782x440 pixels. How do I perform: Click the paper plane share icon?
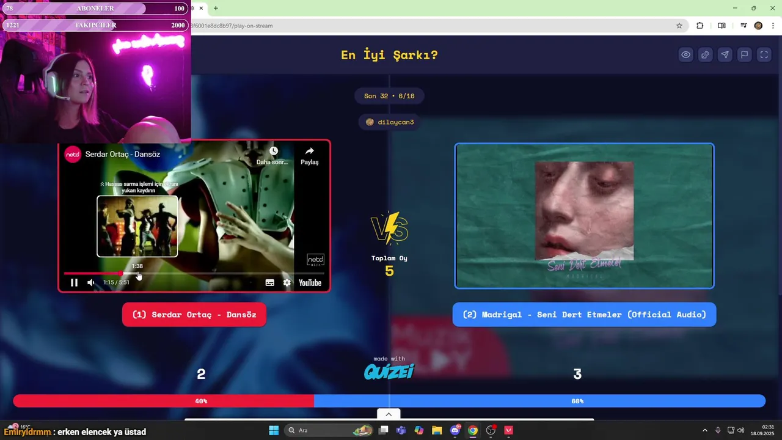pos(725,55)
